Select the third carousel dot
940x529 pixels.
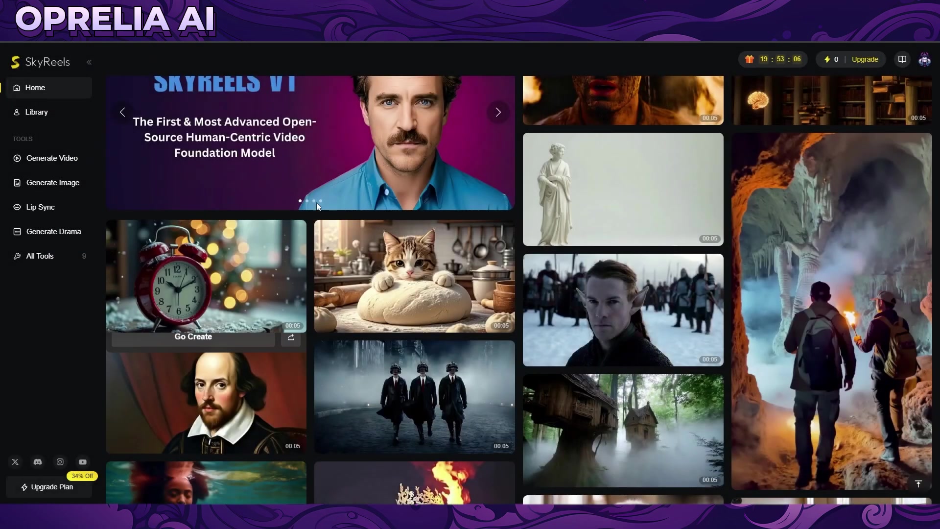coord(314,201)
